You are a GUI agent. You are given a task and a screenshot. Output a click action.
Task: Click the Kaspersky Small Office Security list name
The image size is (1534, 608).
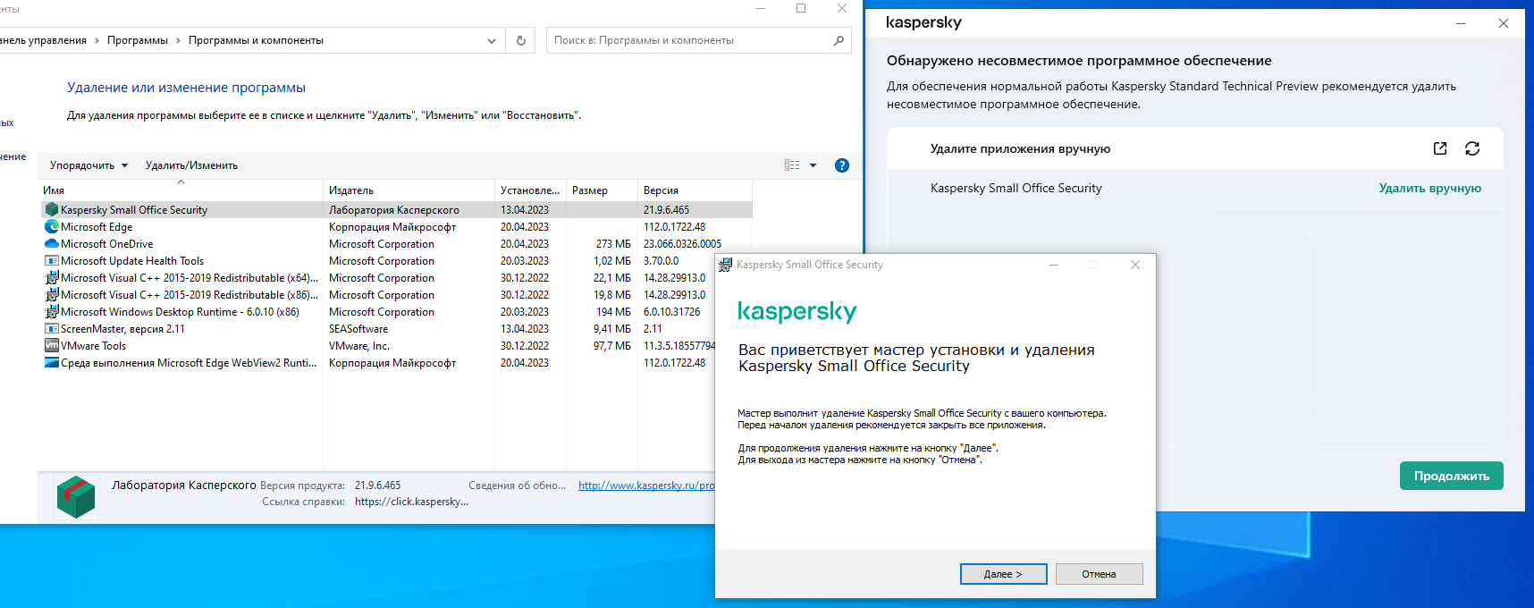coord(134,210)
